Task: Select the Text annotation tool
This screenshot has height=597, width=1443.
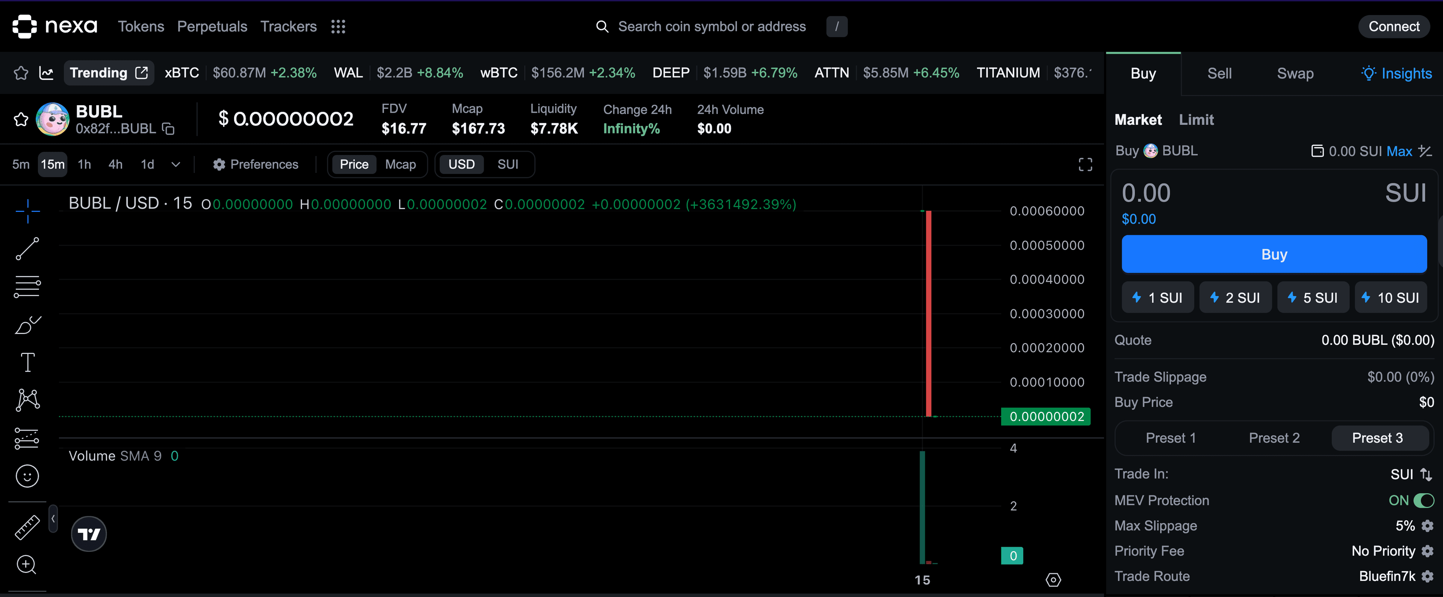Action: tap(27, 362)
